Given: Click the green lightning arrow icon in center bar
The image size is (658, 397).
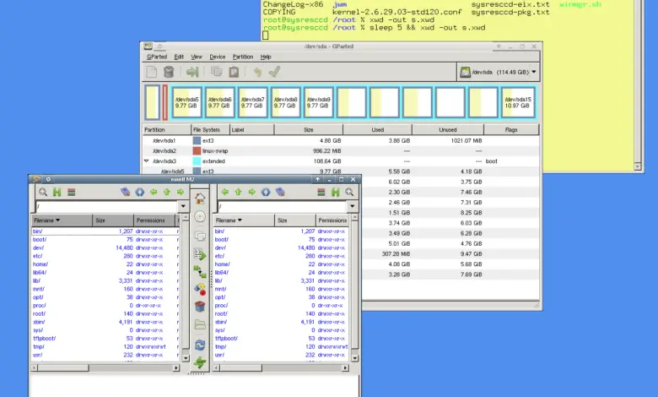Looking at the screenshot, I should click(200, 362).
